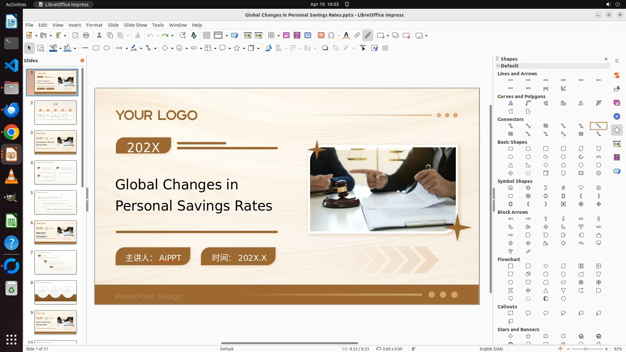Select the Ellipse drawing tool
The image size is (626, 352).
click(x=107, y=48)
